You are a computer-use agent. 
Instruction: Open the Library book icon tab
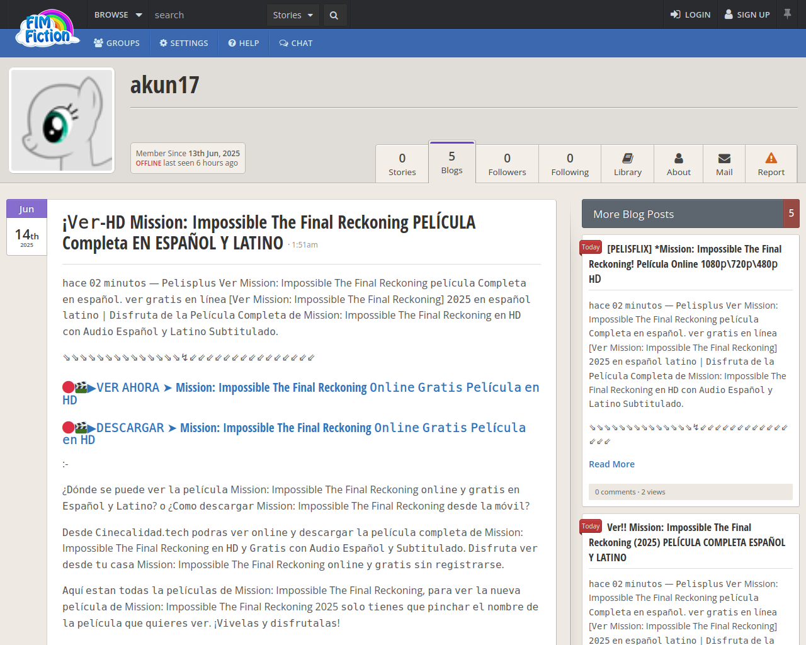tap(628, 164)
